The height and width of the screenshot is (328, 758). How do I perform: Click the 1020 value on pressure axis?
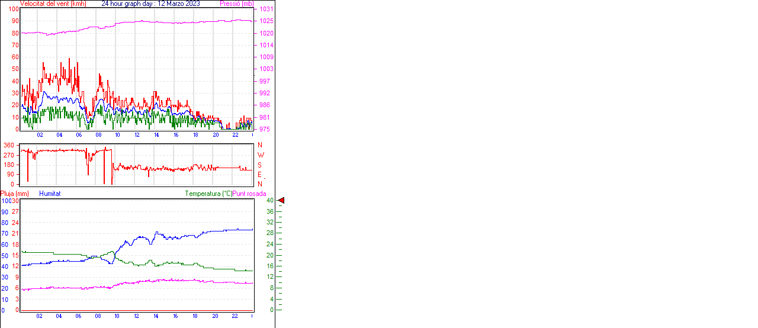266,34
